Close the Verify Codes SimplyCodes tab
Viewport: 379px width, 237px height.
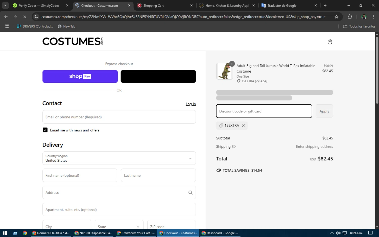pos(67,5)
